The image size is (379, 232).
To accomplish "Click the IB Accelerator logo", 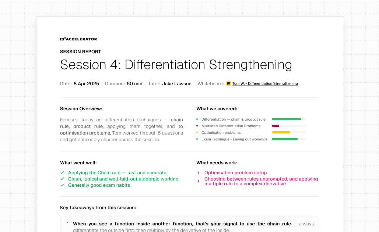I will 78,39.
